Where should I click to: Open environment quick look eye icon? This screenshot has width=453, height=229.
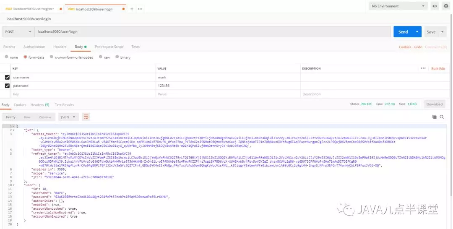pos(435,6)
